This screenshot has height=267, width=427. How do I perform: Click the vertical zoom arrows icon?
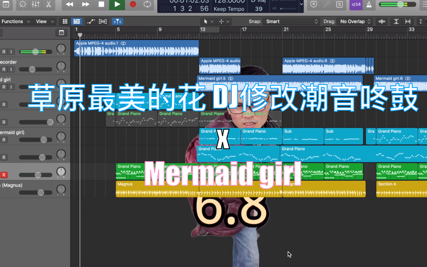[420, 21]
